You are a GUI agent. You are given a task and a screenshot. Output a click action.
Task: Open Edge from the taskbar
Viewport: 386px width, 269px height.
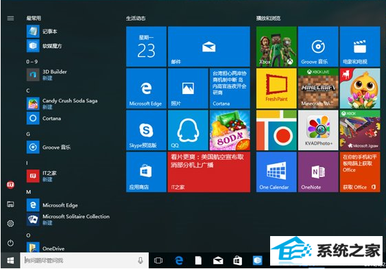179,260
